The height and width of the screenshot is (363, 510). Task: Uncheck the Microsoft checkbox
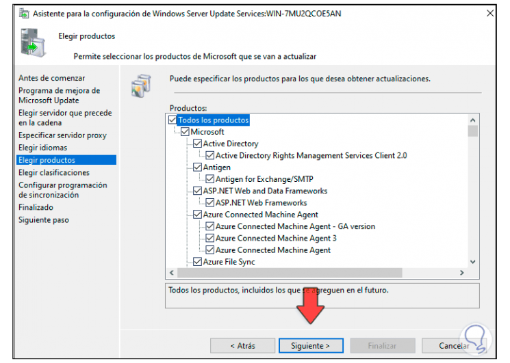185,131
